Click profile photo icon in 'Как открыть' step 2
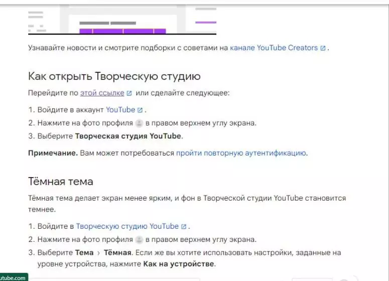The height and width of the screenshot is (281, 389). point(139,123)
